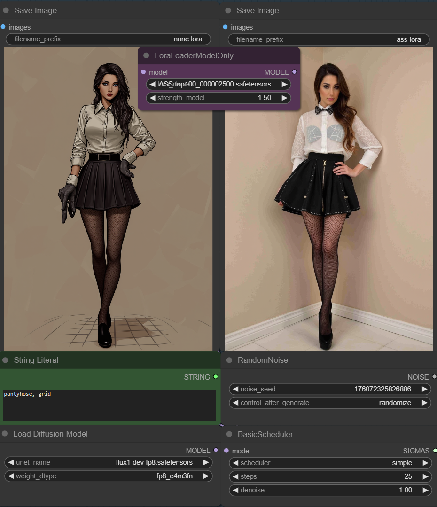Collapse the String Literal node dot

(6, 360)
